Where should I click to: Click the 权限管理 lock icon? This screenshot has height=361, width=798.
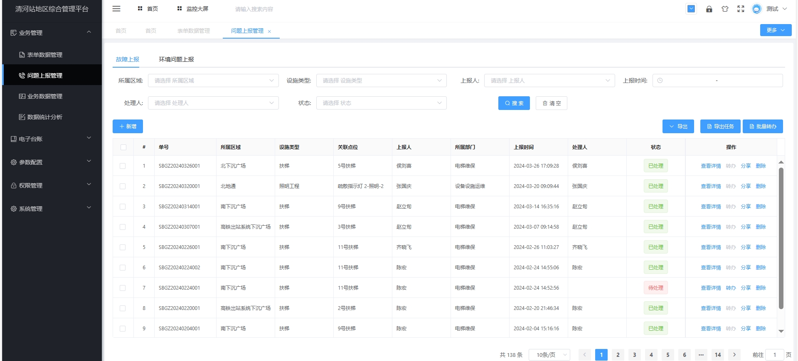click(14, 185)
